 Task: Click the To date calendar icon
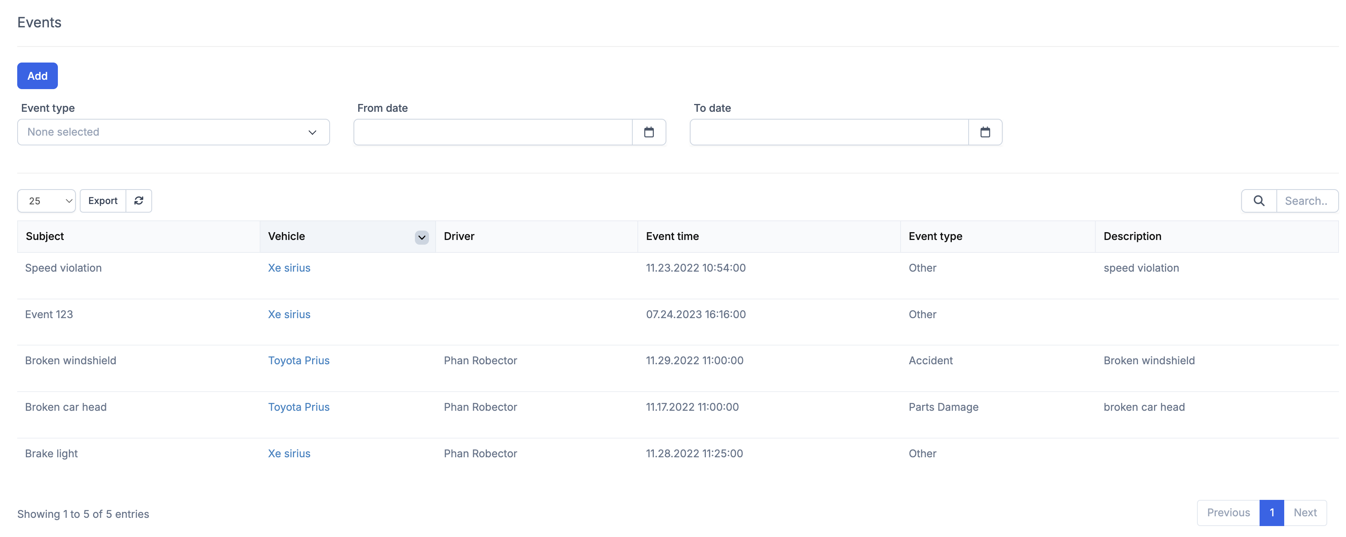click(984, 132)
